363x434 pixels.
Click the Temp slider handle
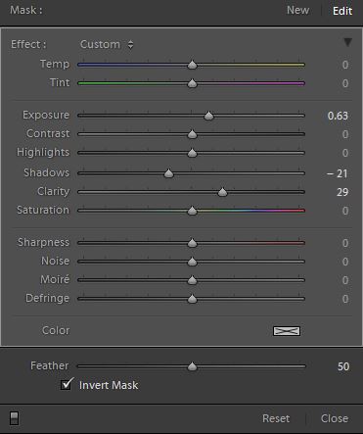192,65
